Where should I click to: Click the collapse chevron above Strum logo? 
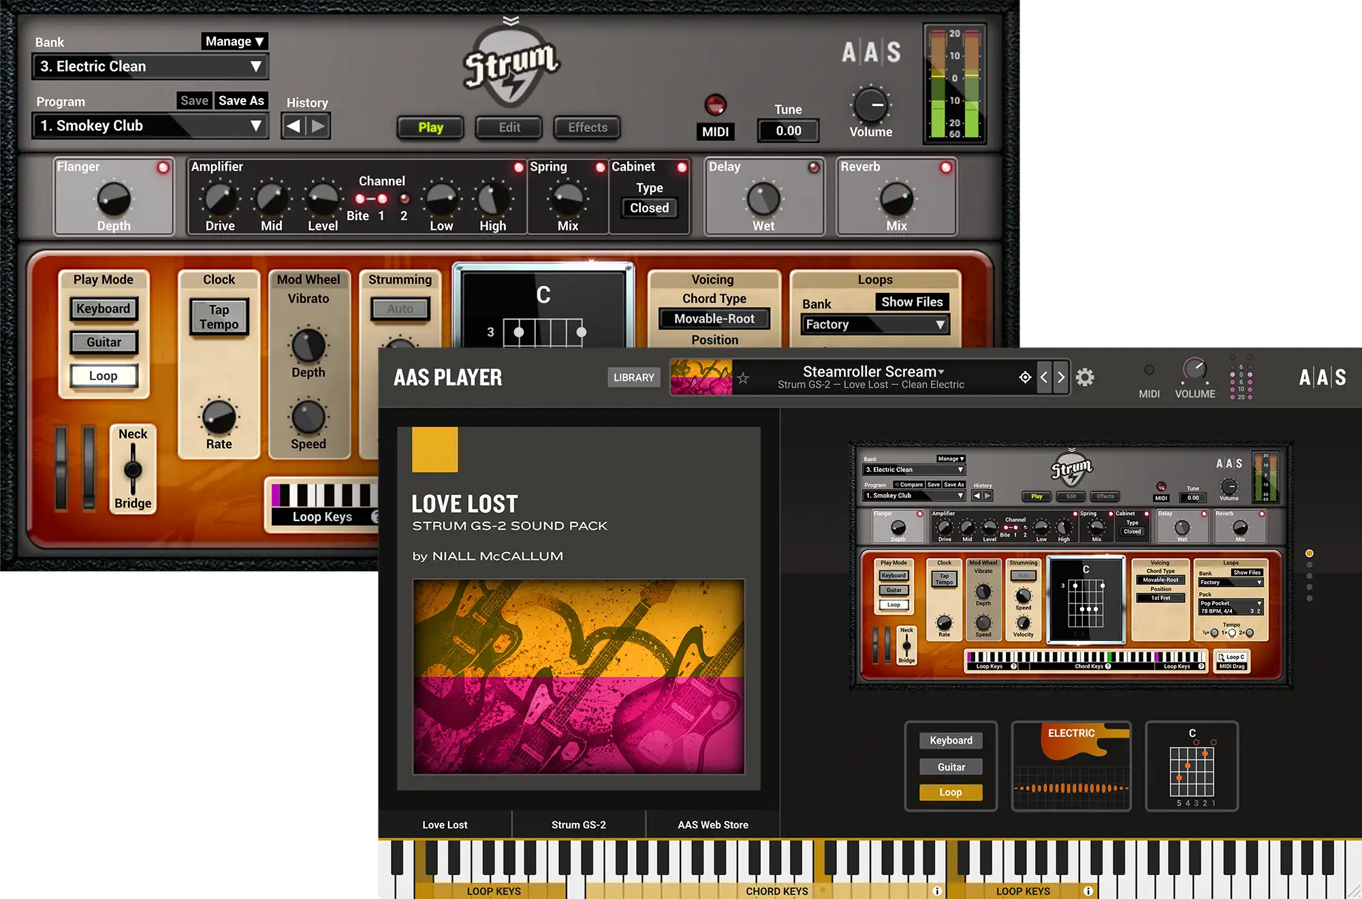click(x=511, y=20)
